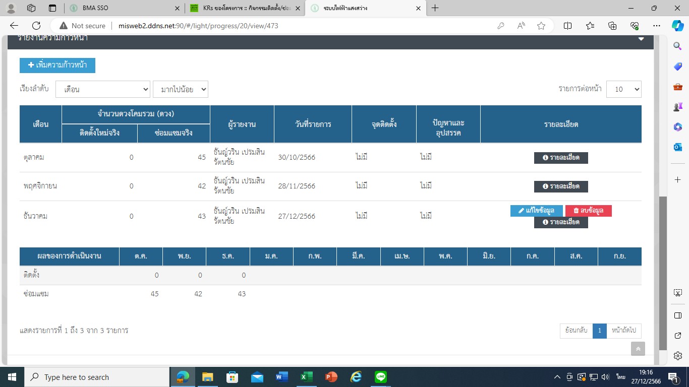Click the browser refresh icon
This screenshot has height=387, width=689.
pyautogui.click(x=36, y=26)
